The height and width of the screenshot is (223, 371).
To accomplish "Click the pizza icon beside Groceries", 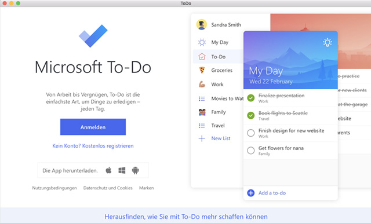I will 202,70.
